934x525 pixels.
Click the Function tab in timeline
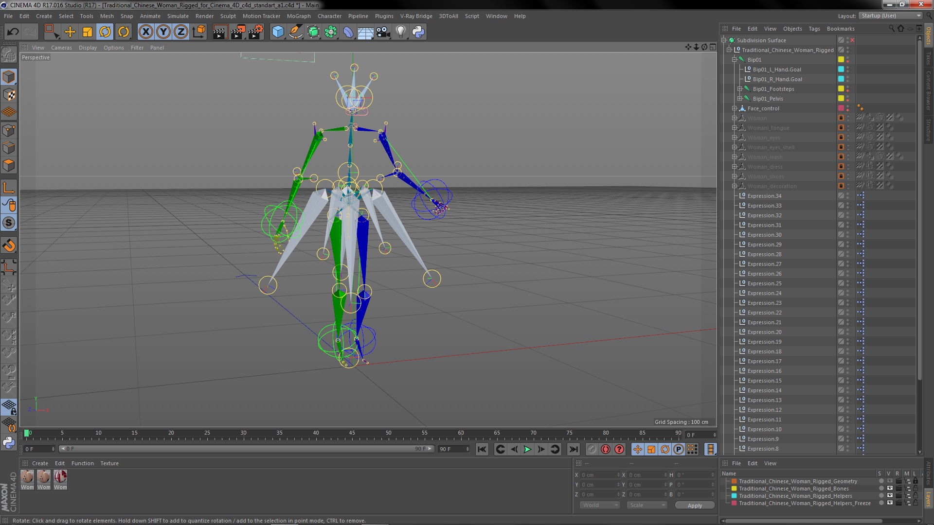(x=81, y=463)
